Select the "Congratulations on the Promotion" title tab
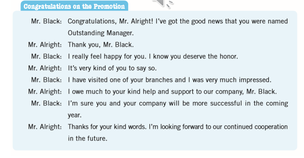The width and height of the screenshot is (304, 158). 74,6
